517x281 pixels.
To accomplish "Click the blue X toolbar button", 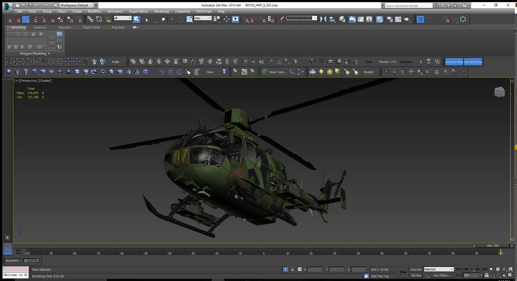I will coord(420,19).
